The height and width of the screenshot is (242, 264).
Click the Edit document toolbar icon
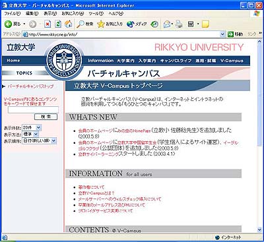191,24
